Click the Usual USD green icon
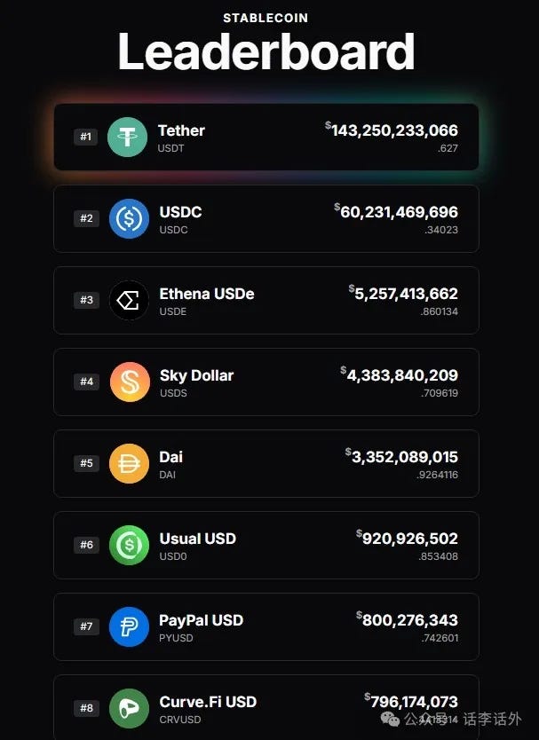 click(x=129, y=545)
